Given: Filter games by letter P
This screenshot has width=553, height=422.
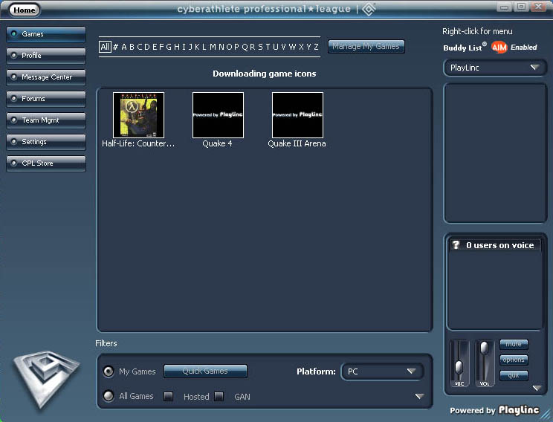Looking at the screenshot, I should pos(236,47).
